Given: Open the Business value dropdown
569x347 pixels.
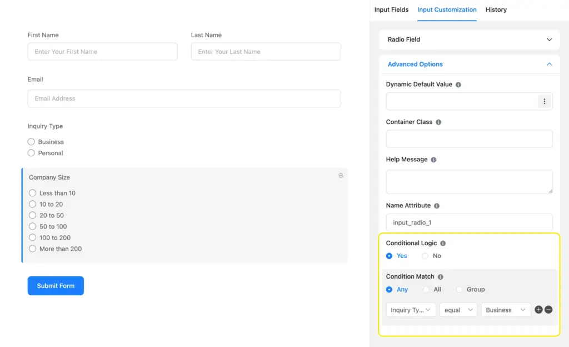Looking at the screenshot, I should tap(506, 310).
